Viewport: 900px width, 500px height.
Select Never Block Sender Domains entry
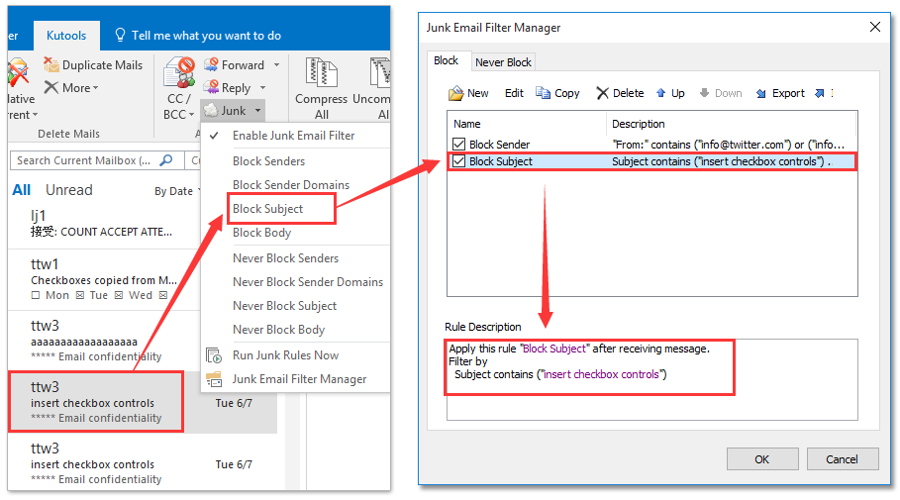(x=308, y=282)
